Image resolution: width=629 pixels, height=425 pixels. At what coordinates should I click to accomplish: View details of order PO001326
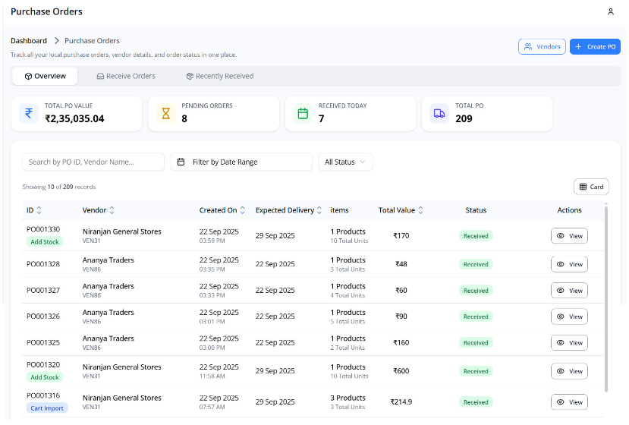tap(569, 316)
